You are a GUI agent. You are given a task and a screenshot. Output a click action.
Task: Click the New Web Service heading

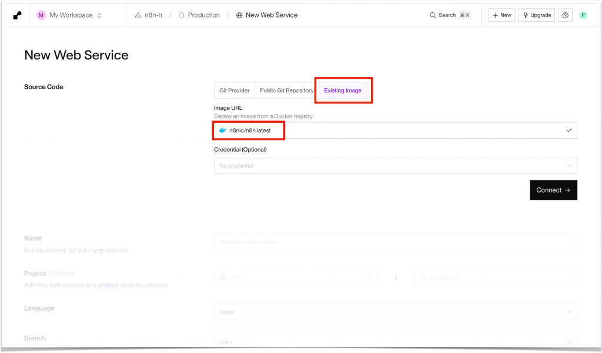point(76,55)
